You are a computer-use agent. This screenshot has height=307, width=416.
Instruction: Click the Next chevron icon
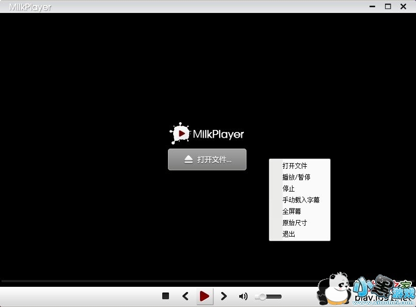tap(223, 296)
